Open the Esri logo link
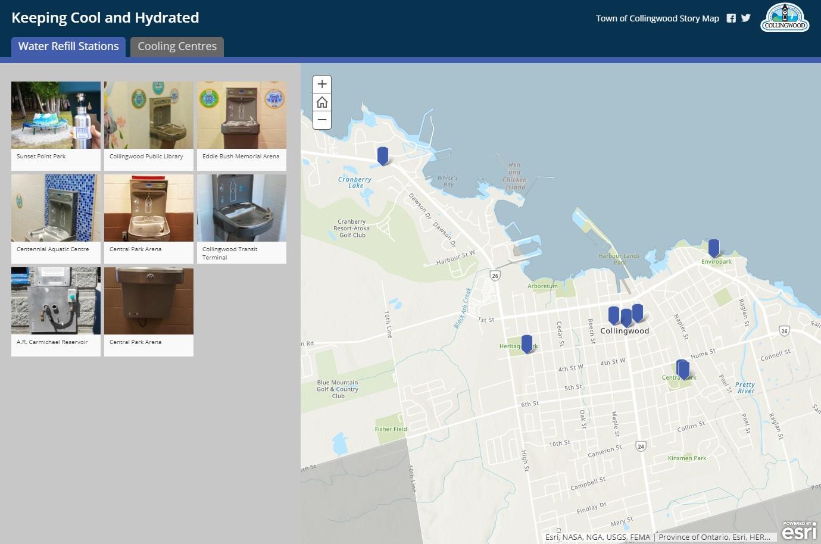 pyautogui.click(x=799, y=529)
